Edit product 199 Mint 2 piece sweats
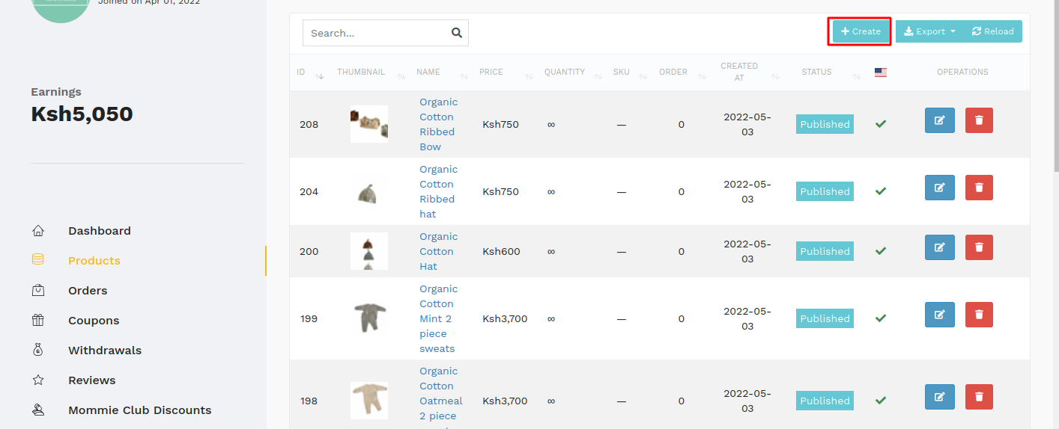This screenshot has width=1059, height=429. tap(940, 315)
